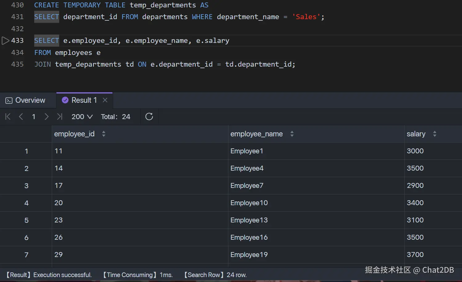Screen dimensions: 462x282
Task: Open the Overview tab
Action: (x=26, y=100)
